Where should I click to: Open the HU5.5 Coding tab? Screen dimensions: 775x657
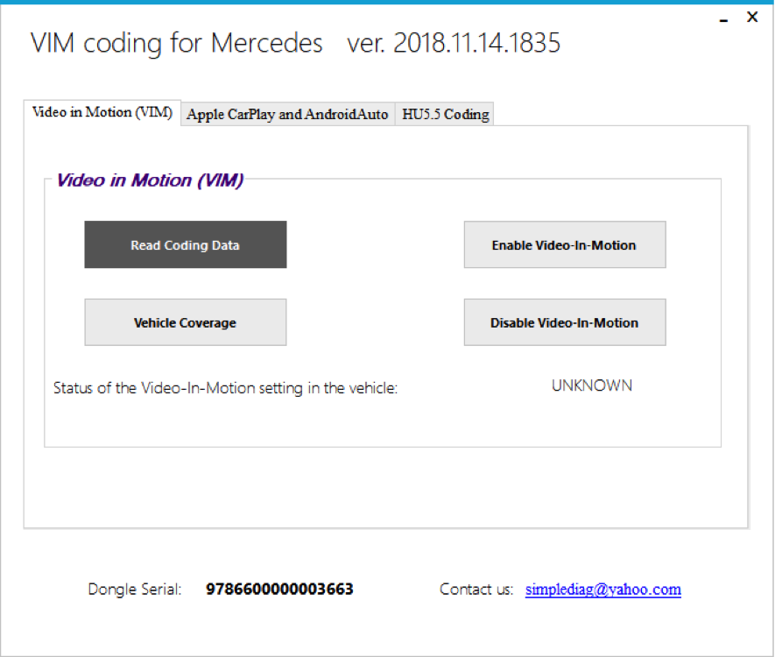[x=445, y=114]
